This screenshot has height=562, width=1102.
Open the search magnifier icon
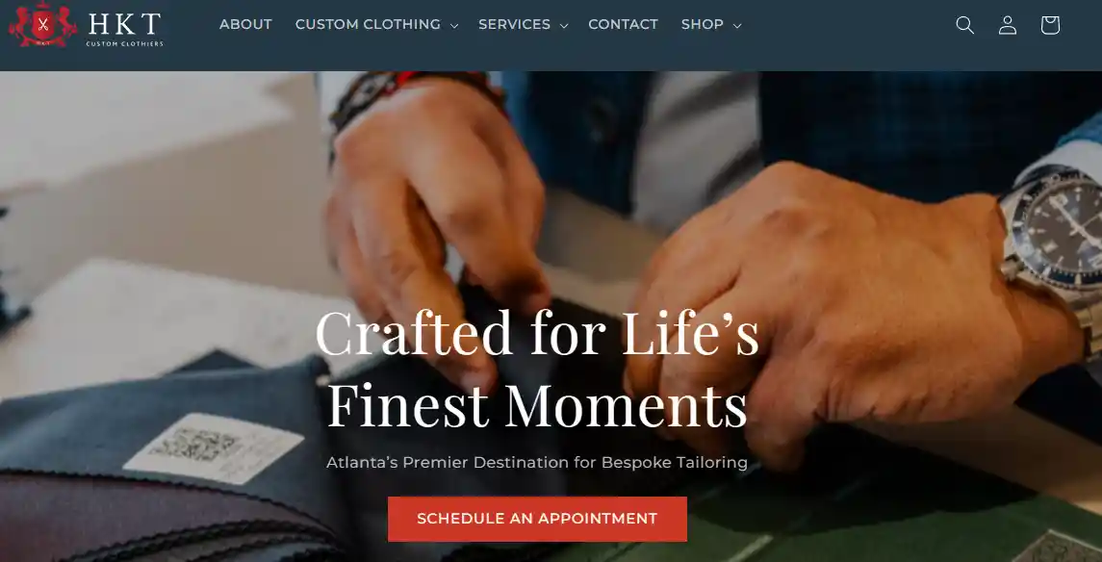point(965,25)
